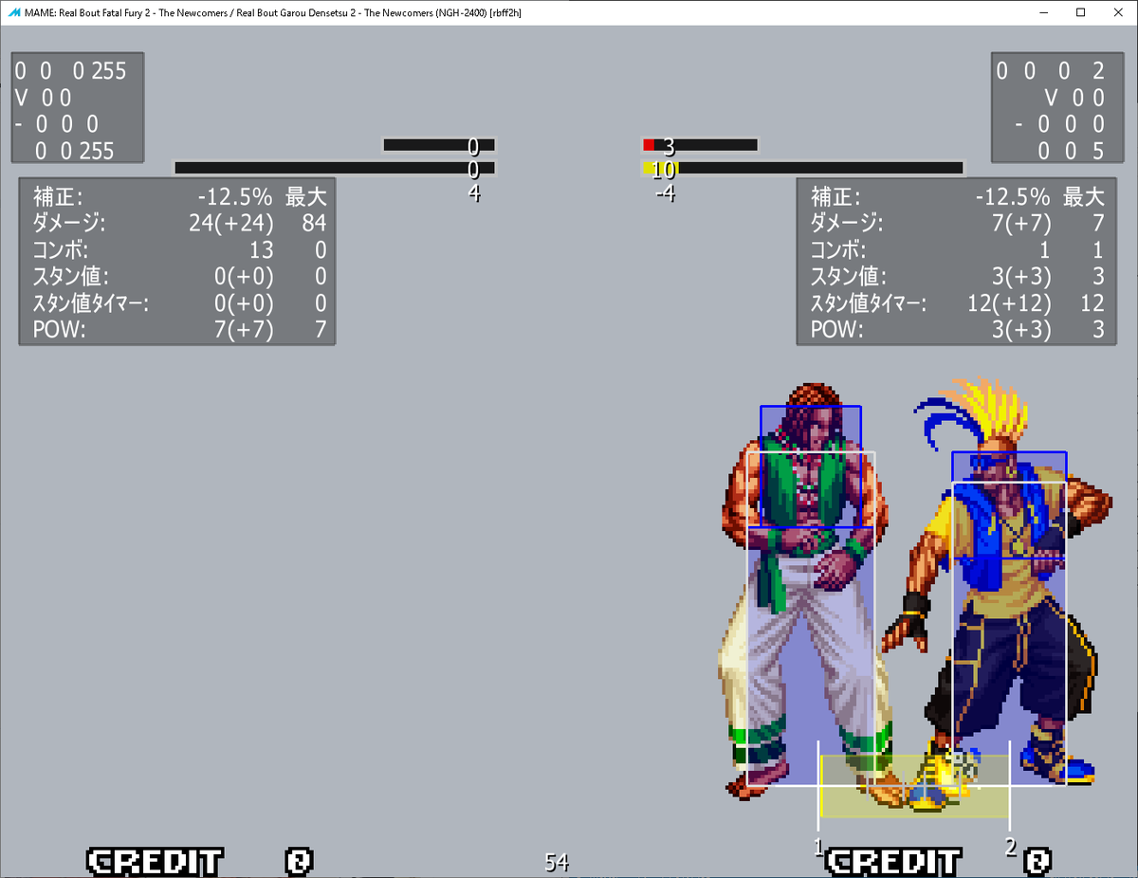Viewport: 1138px width, 878px height.
Task: Select right panel ダメージ label
Action: point(847,223)
